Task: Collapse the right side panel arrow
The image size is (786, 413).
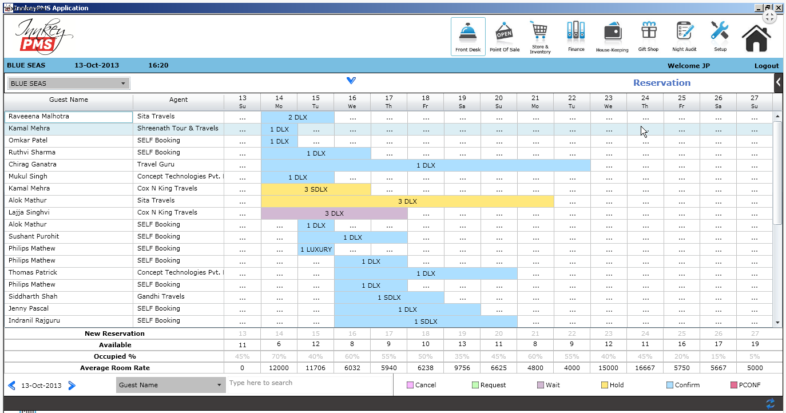Action: click(778, 82)
